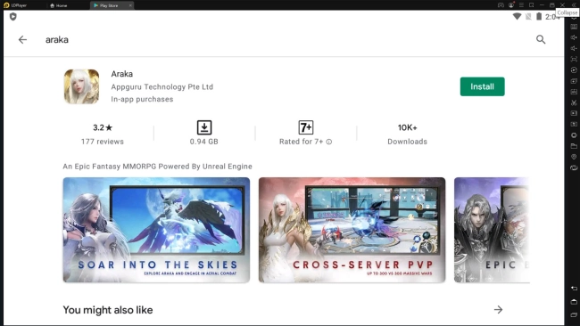
Task: Take a screenshot with the scissors icon
Action: click(574, 102)
